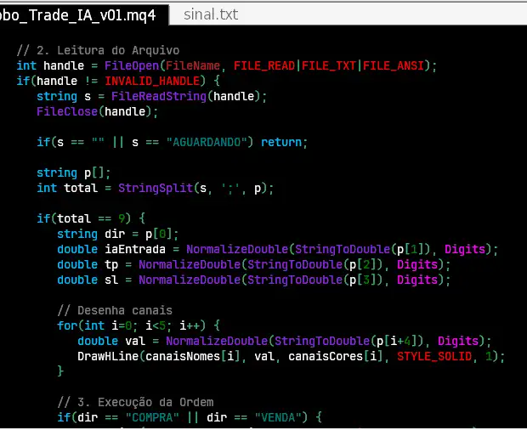Click the DrawHLine function call
527x430 pixels.
[108, 356]
